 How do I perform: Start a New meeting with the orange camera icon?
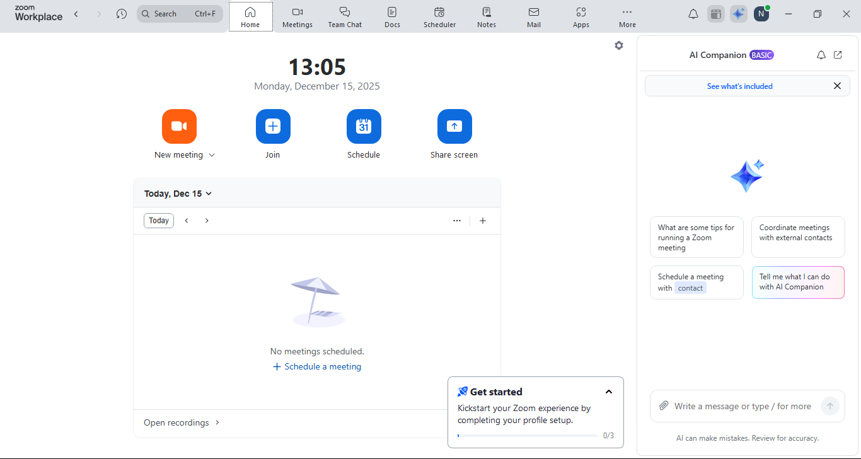pos(179,126)
